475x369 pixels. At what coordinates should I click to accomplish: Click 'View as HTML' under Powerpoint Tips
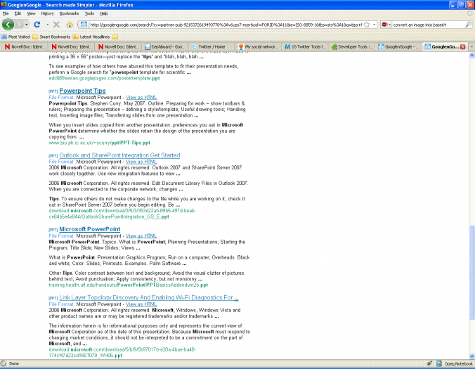click(x=141, y=97)
